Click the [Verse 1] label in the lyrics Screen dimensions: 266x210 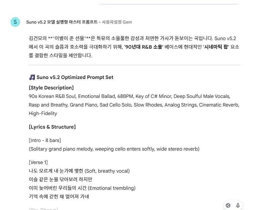click(38, 162)
